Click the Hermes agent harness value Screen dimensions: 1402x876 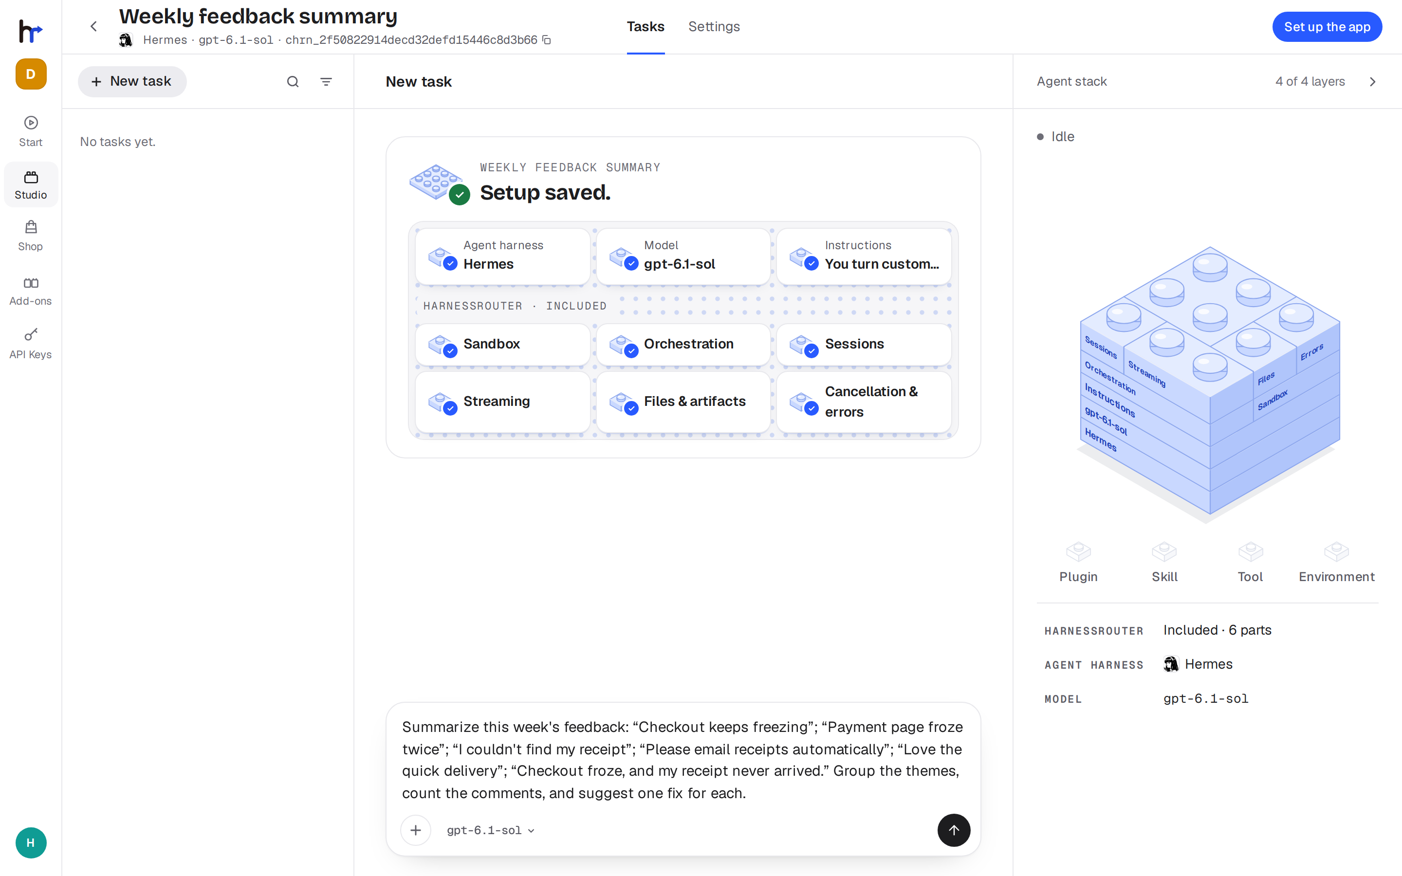pyautogui.click(x=1198, y=664)
